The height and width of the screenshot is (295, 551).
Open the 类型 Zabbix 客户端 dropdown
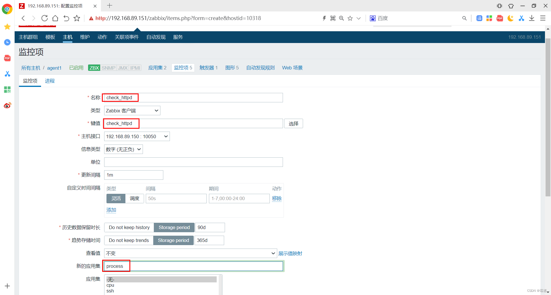132,111
